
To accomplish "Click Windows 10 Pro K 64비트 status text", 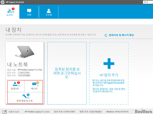I will point(117,112).
